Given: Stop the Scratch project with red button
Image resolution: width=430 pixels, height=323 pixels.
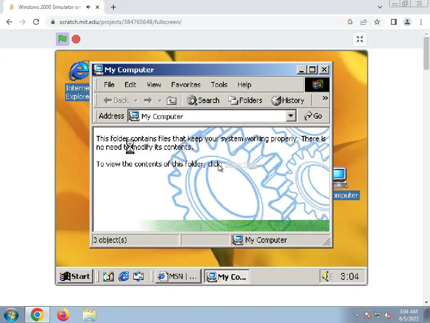Looking at the screenshot, I should [76, 39].
